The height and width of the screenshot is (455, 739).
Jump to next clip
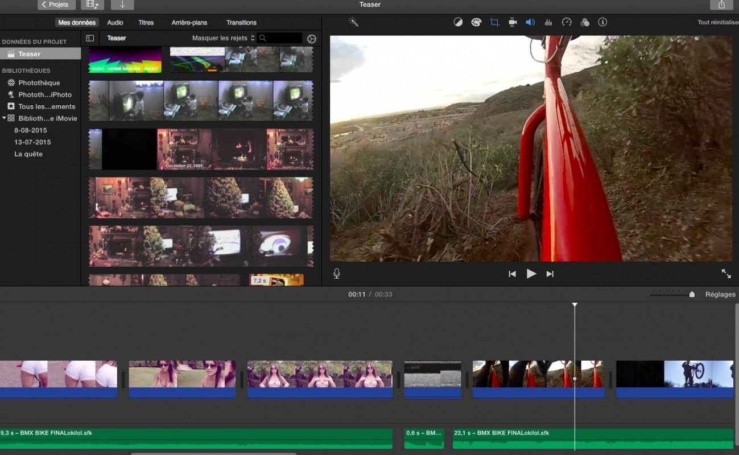(550, 274)
